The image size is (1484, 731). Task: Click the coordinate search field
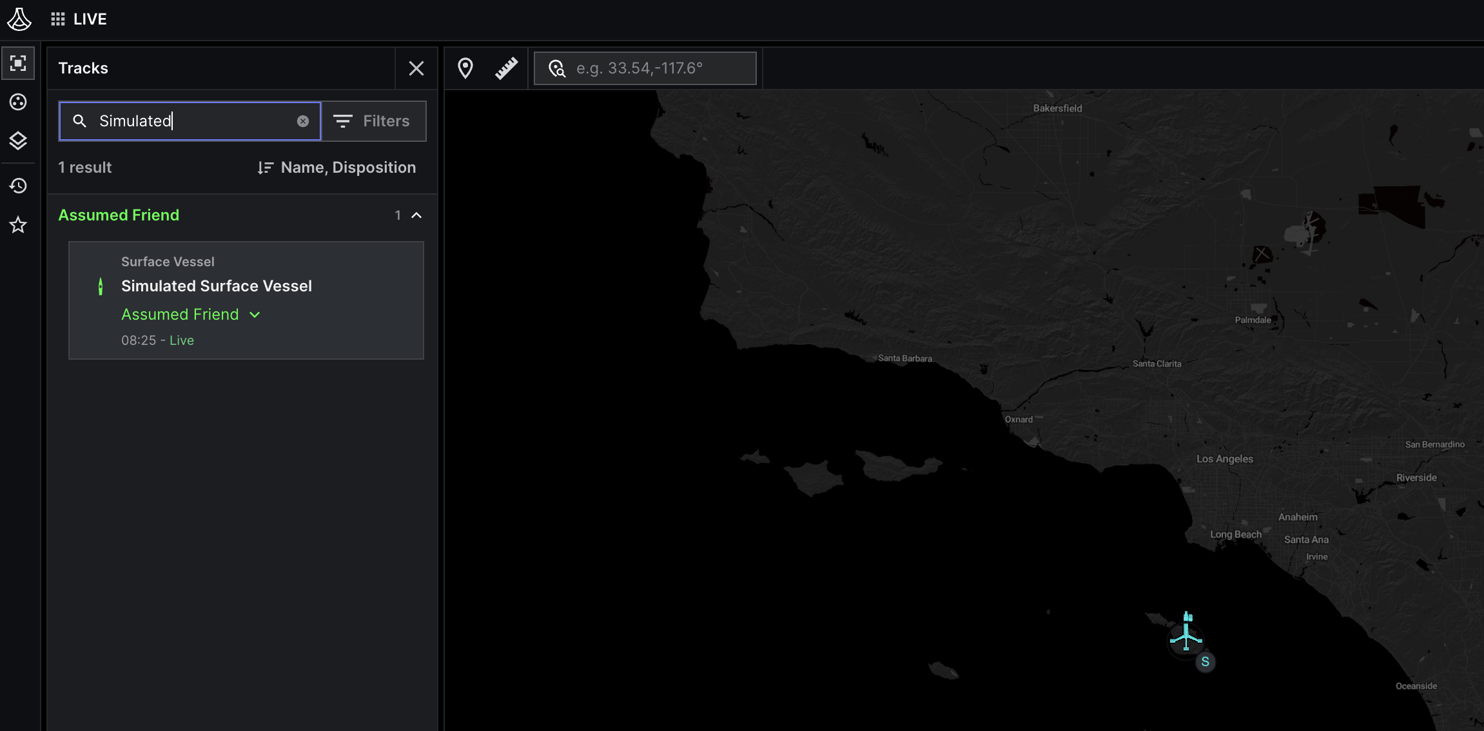[x=645, y=68]
